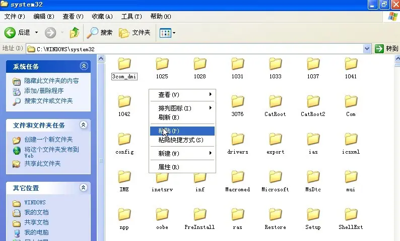This screenshot has height=241, width=400.
Task: Select the ias folder
Action: [x=313, y=144]
